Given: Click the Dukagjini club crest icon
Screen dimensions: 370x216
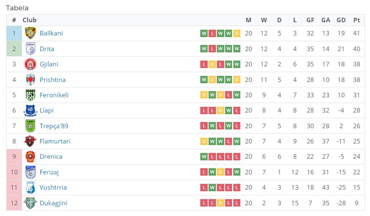Looking at the screenshot, I should click(x=31, y=203).
